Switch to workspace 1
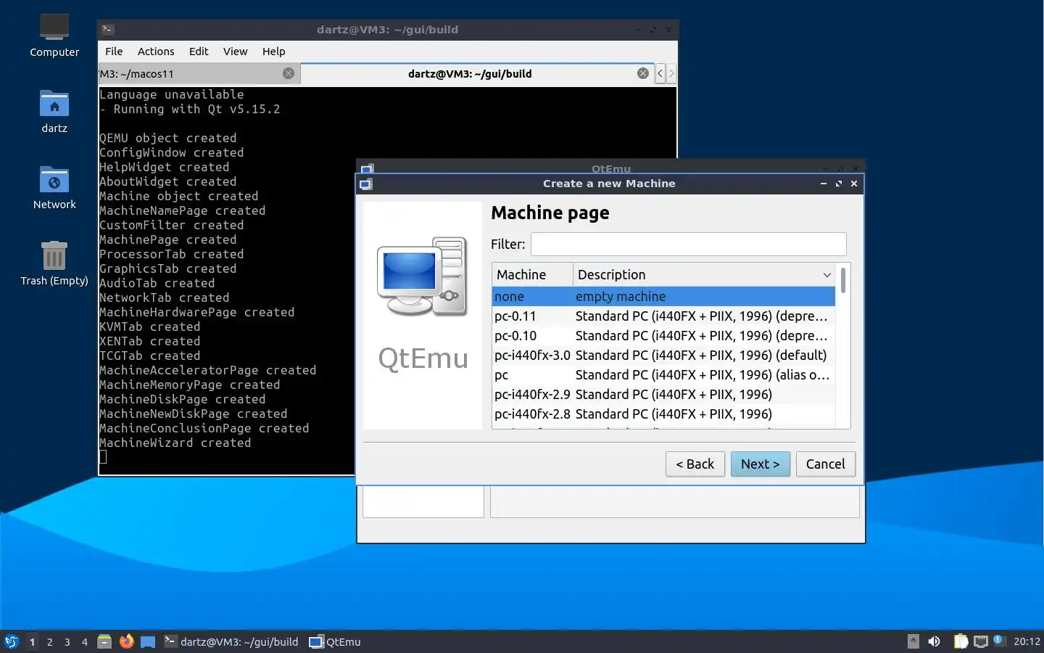The width and height of the screenshot is (1044, 653). pos(32,641)
